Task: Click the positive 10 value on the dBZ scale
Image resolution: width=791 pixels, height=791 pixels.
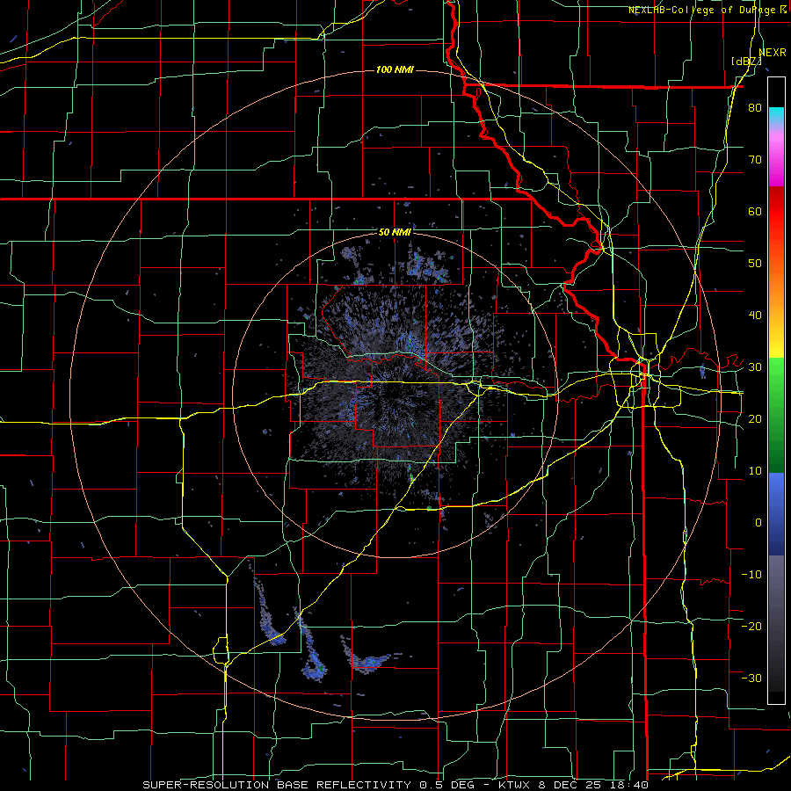Action: [755, 471]
